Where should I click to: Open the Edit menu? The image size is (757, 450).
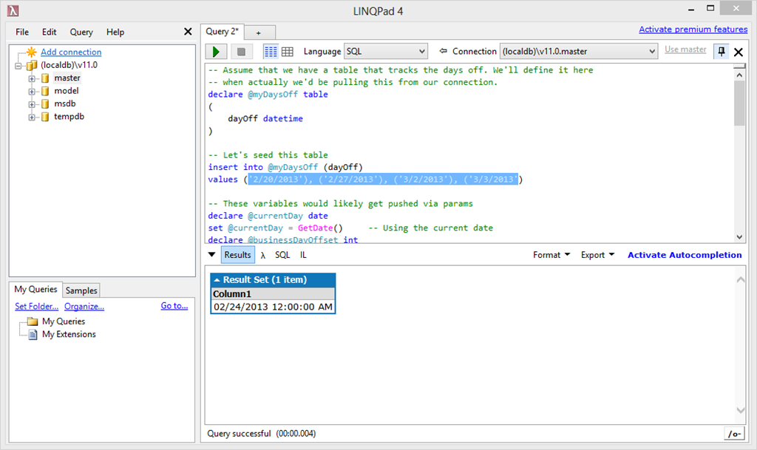click(50, 32)
